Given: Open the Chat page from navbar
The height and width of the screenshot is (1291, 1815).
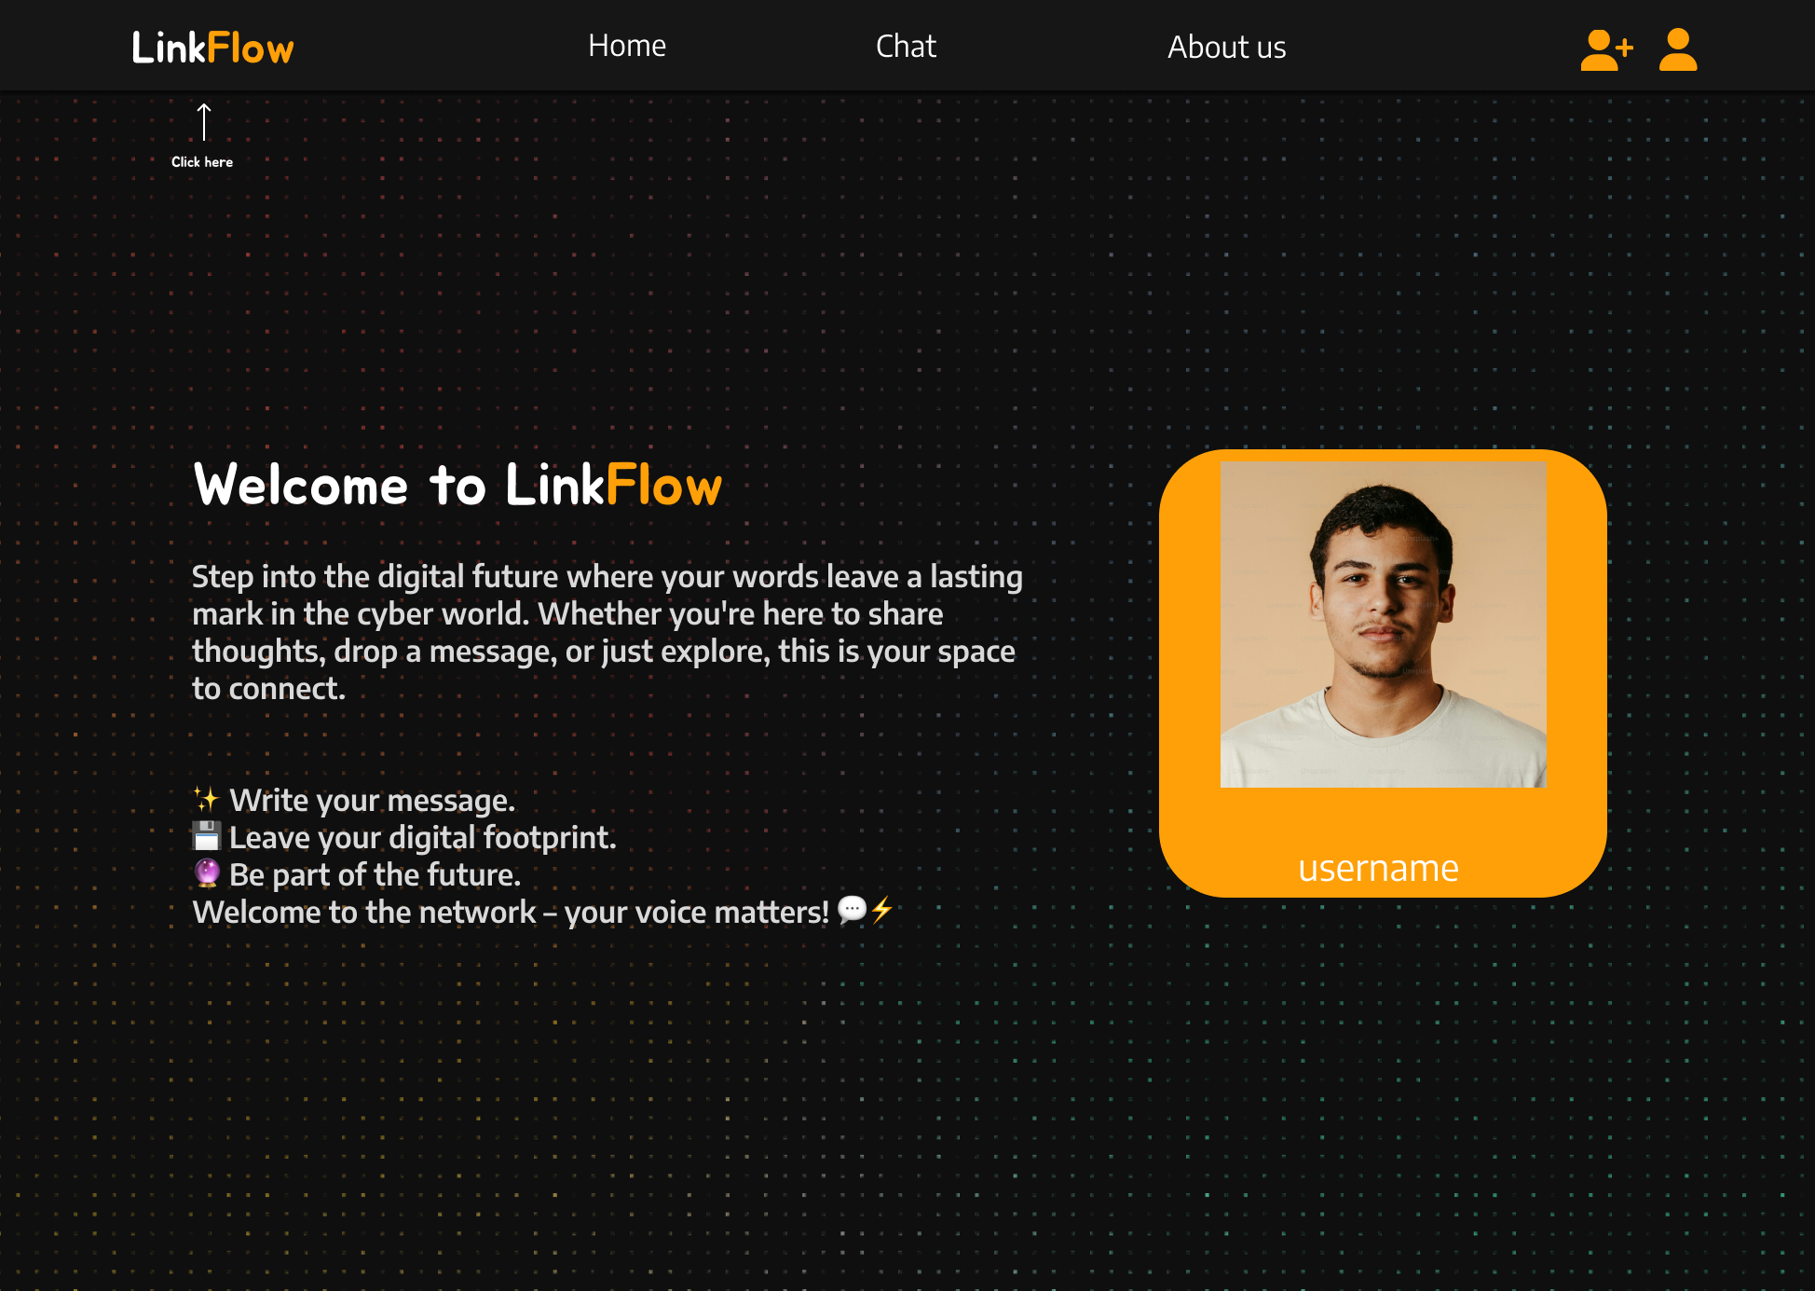Looking at the screenshot, I should click(906, 46).
